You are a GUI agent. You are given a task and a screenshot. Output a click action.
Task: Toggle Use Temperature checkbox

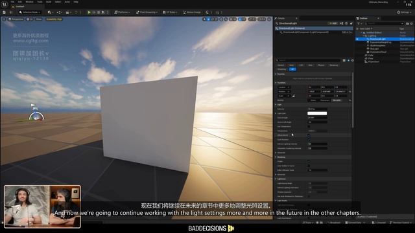[309, 127]
